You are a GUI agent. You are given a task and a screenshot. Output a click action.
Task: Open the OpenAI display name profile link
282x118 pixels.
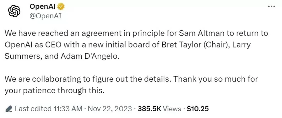point(43,7)
